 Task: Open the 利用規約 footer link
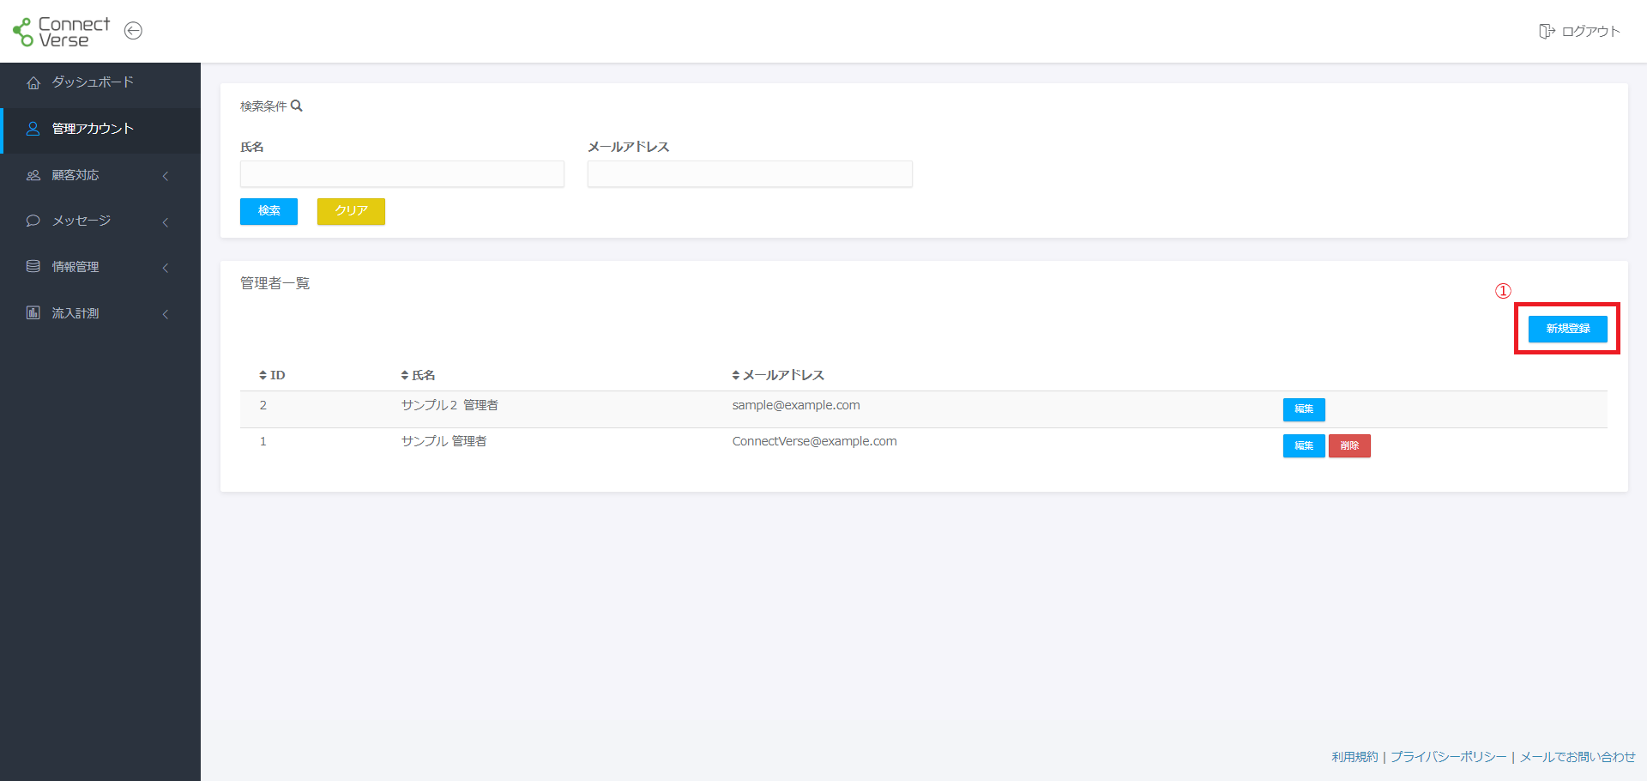(x=1354, y=757)
